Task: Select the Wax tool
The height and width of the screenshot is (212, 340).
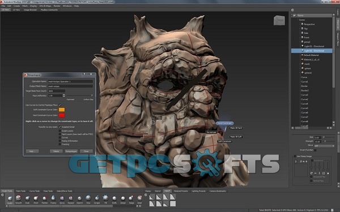Action: [x=88, y=198]
